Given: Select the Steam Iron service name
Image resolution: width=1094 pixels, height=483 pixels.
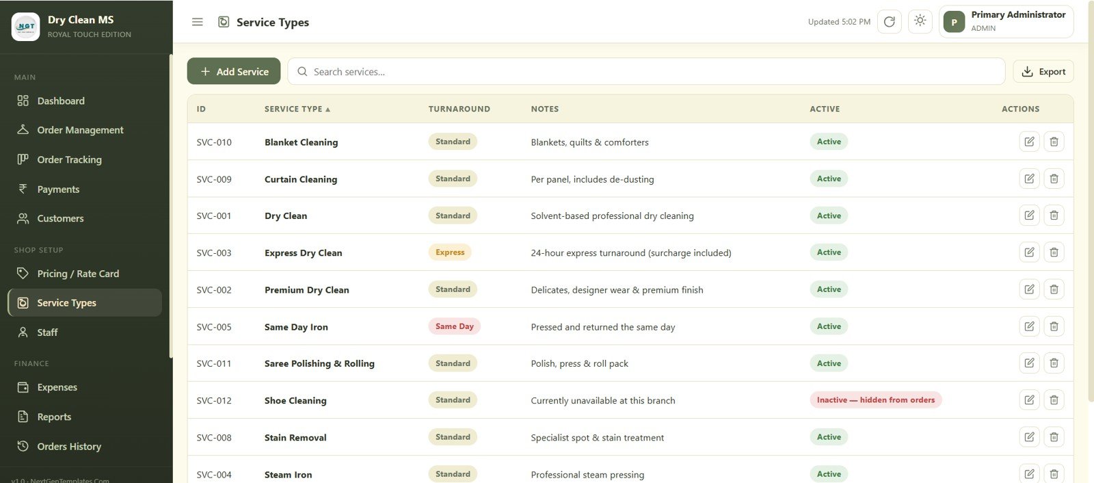Looking at the screenshot, I should 289,474.
